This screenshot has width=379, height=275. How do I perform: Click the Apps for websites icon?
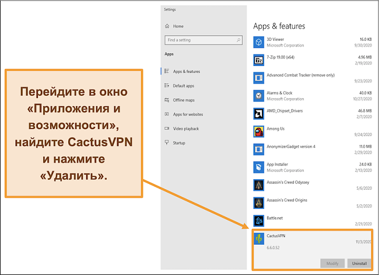click(167, 114)
